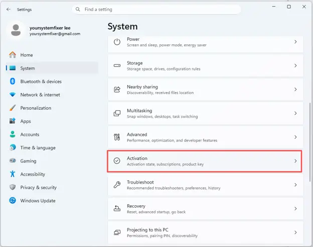Click the vertical scrollbar in System list
This screenshot has height=247, width=313.
click(x=310, y=142)
